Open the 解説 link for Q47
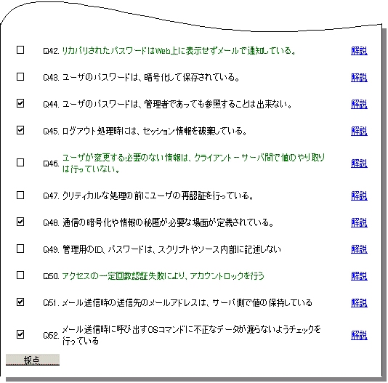This screenshot has height=383, width=388. pyautogui.click(x=359, y=196)
